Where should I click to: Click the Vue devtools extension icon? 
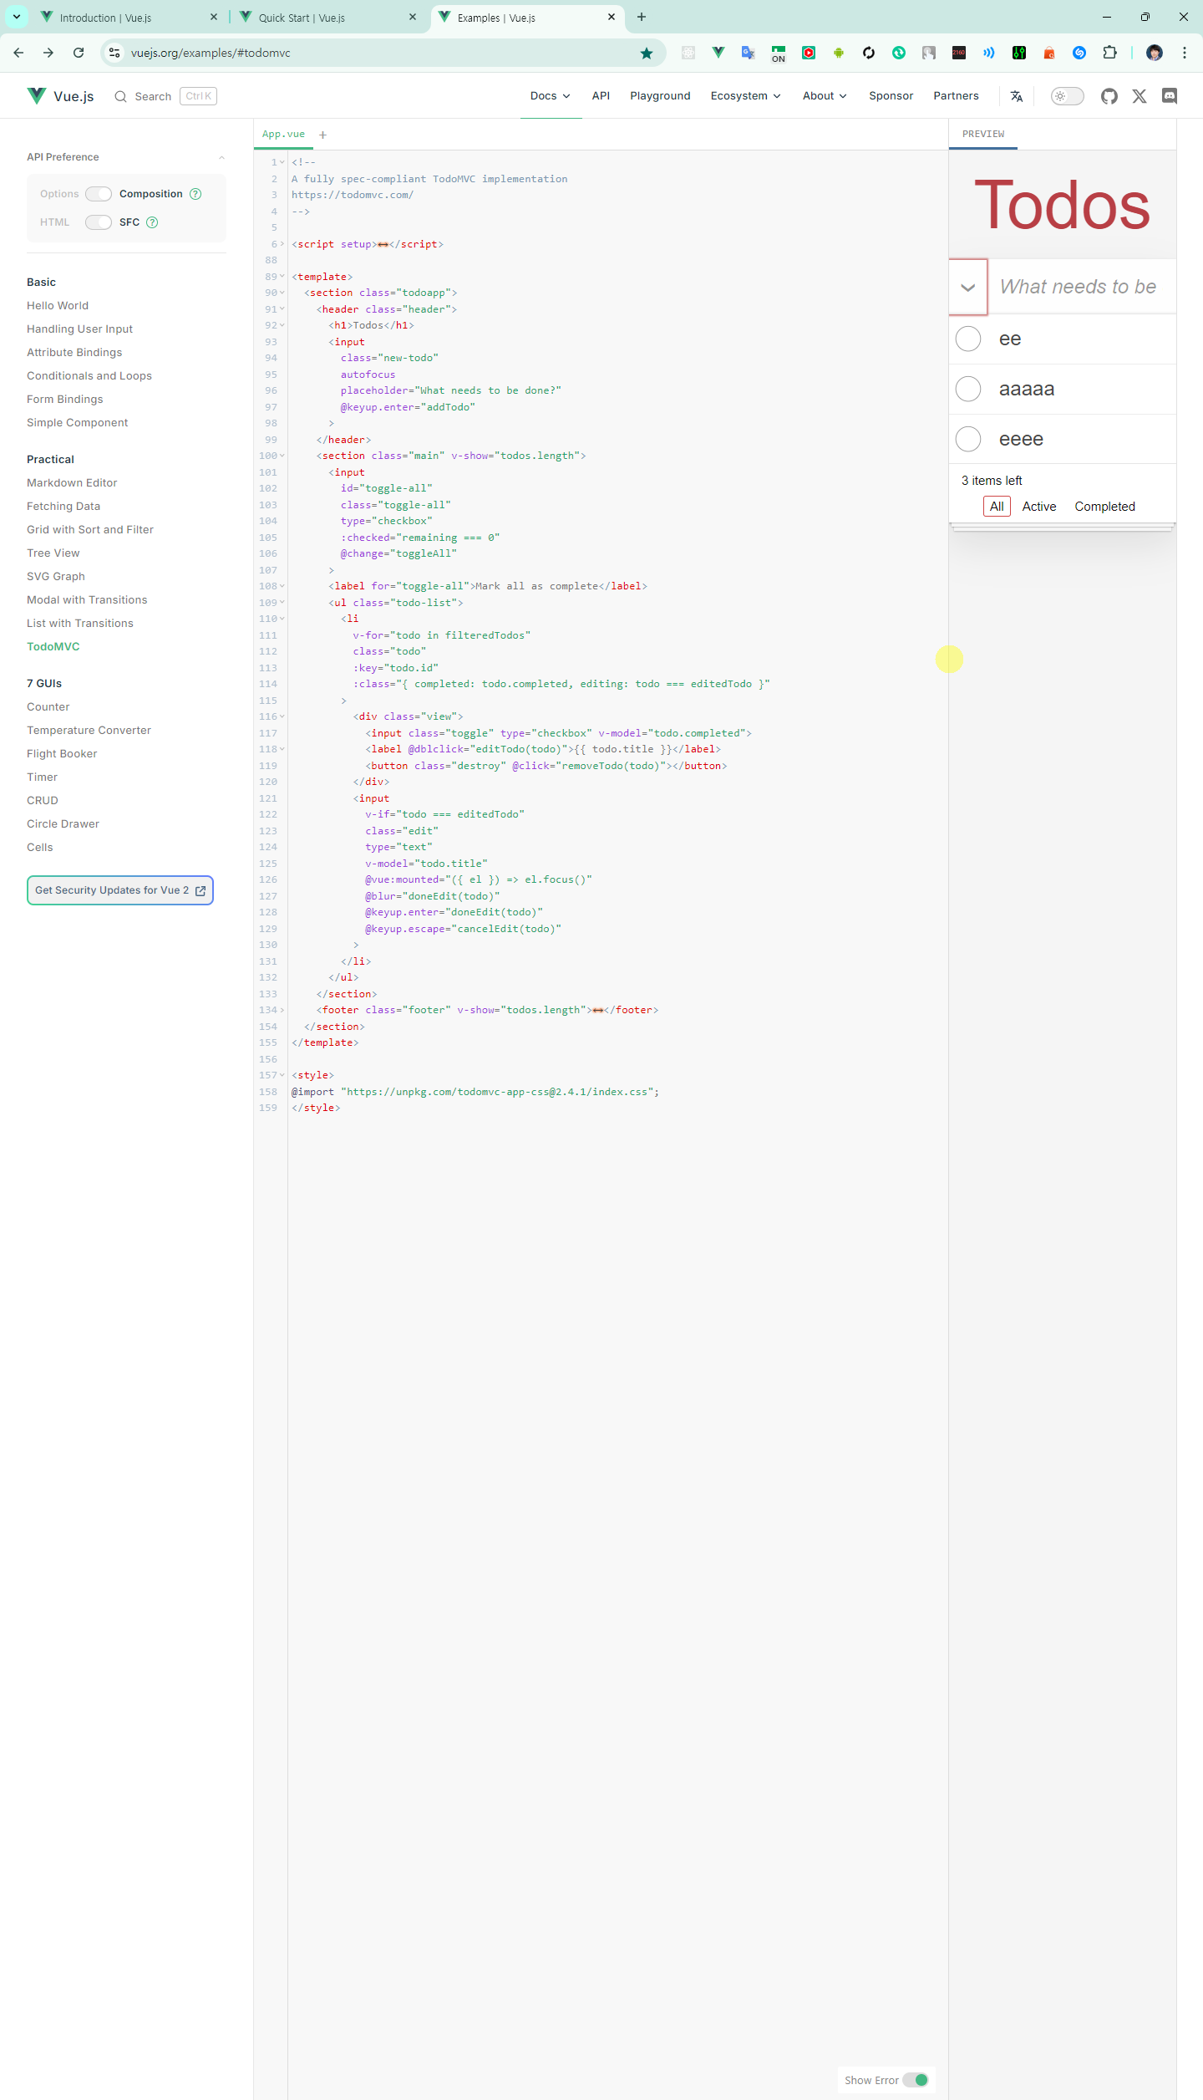(x=718, y=53)
